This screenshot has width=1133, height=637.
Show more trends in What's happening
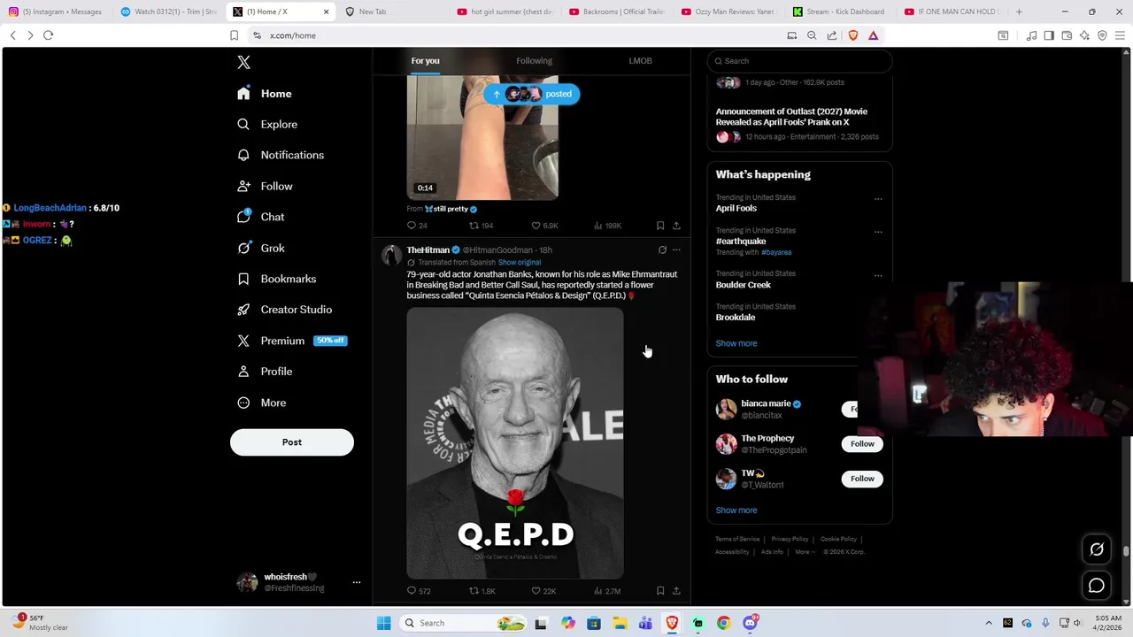(736, 343)
